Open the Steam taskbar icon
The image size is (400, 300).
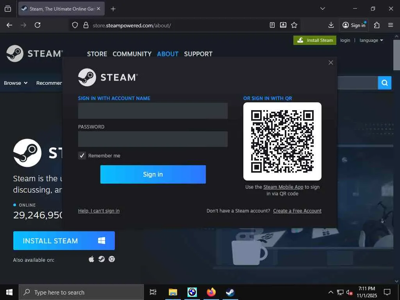click(230, 292)
